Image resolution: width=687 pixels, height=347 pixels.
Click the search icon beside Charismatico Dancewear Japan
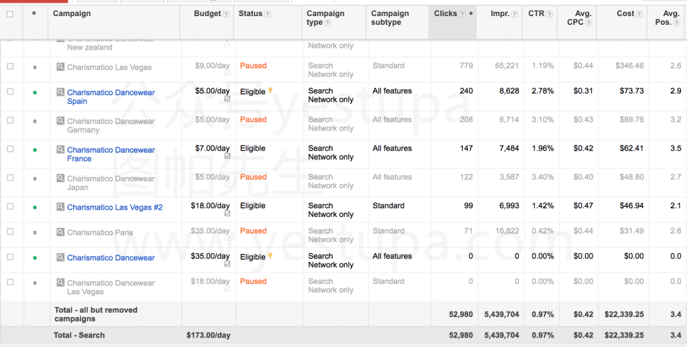[60, 179]
